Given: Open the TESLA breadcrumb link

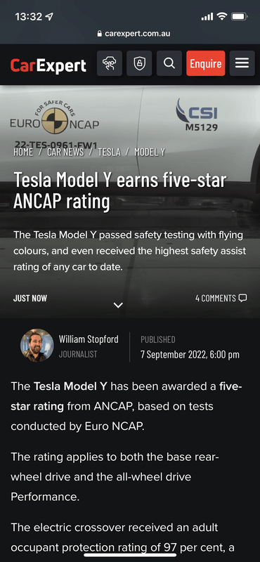Looking at the screenshot, I should point(109,152).
